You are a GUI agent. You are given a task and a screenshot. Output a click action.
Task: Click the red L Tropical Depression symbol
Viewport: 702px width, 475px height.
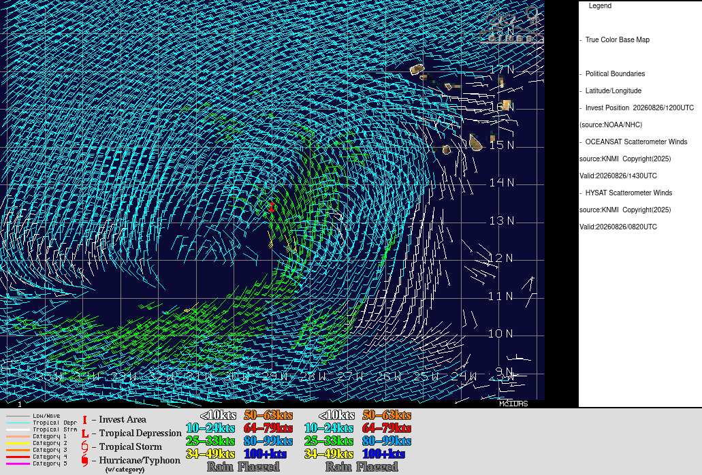[84, 433]
